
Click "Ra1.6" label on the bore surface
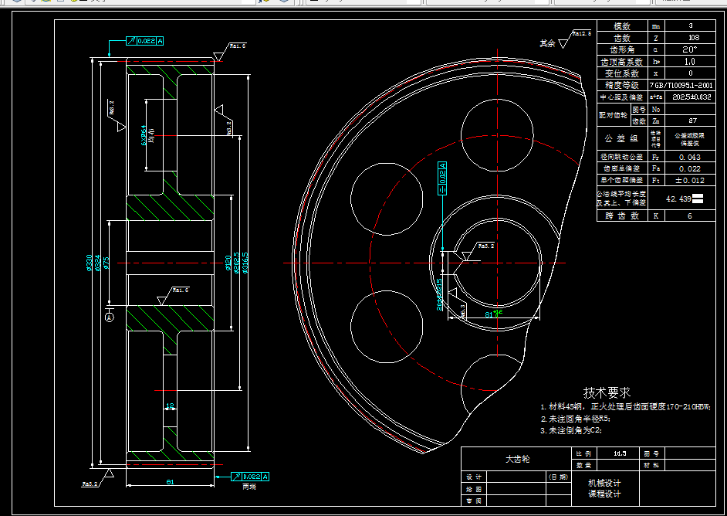pos(181,290)
